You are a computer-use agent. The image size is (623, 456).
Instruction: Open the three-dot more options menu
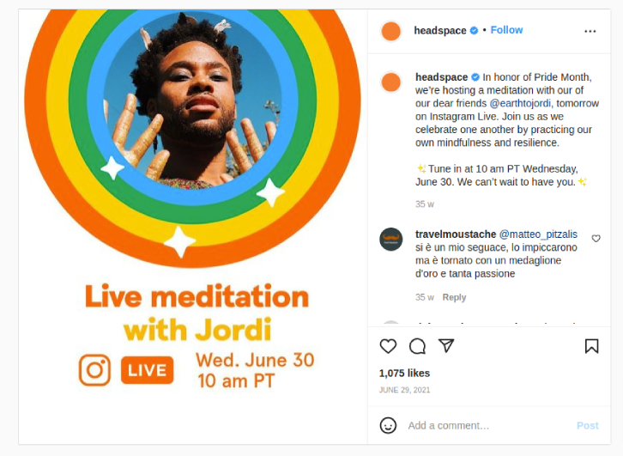[590, 31]
